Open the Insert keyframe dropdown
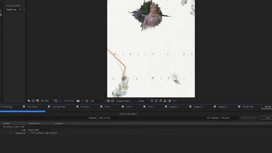This screenshot has width=272, height=153. pos(14,9)
